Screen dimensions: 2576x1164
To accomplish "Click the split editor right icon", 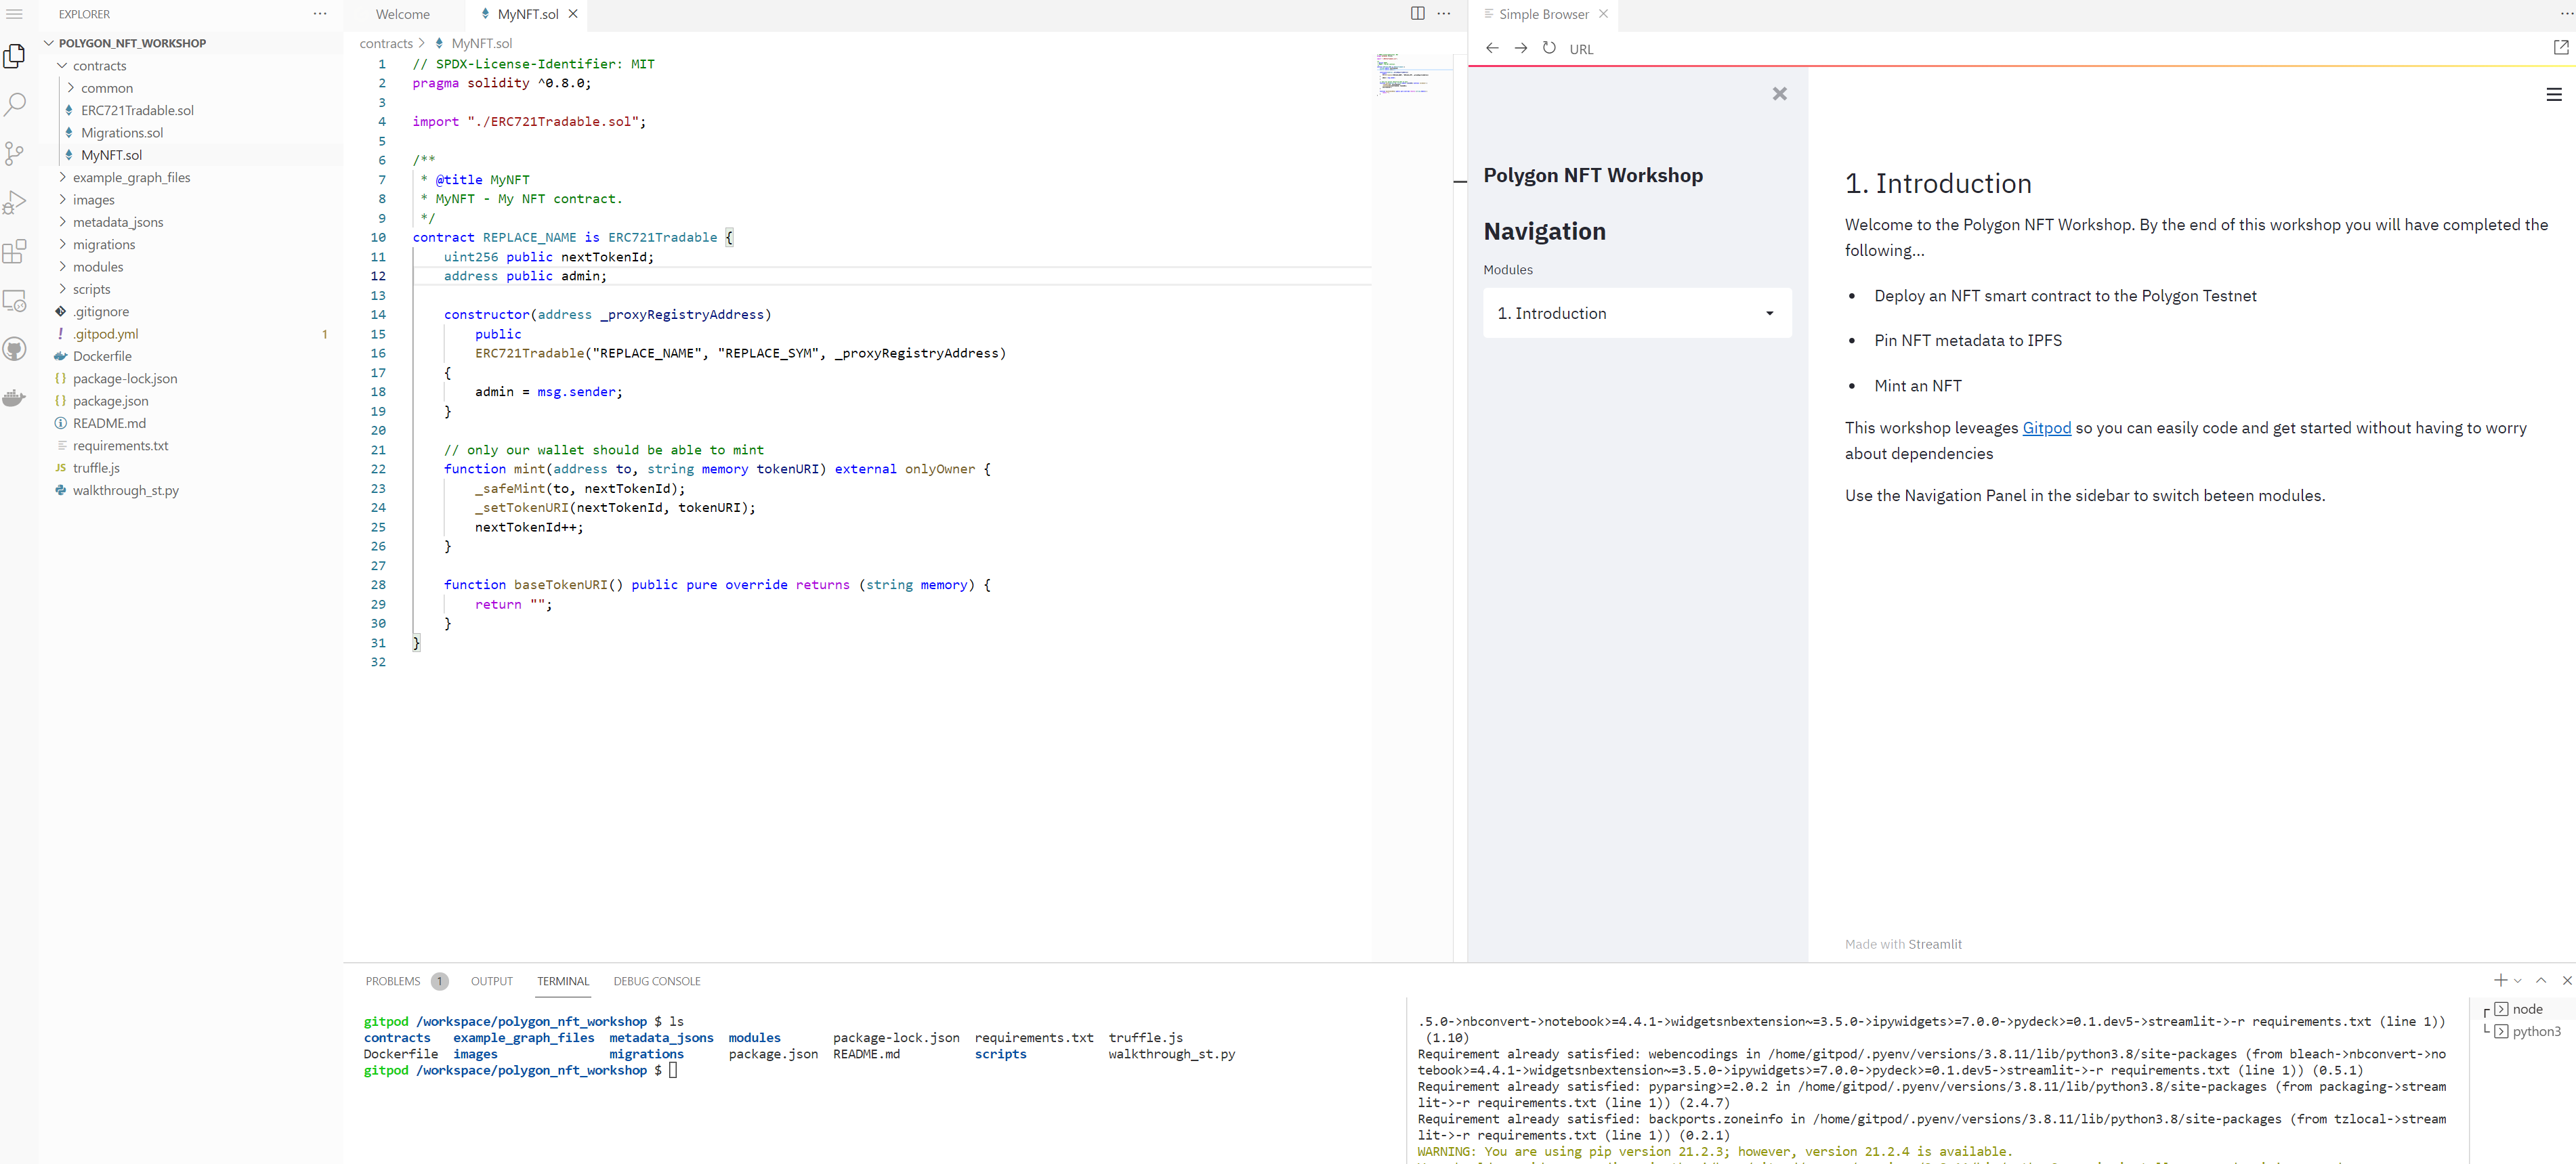I will tap(1417, 14).
